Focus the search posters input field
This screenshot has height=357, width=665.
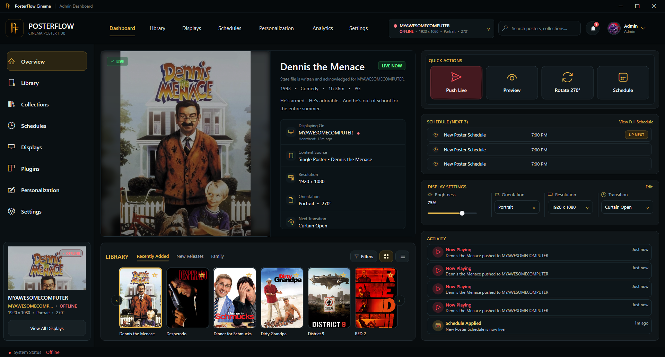point(540,28)
